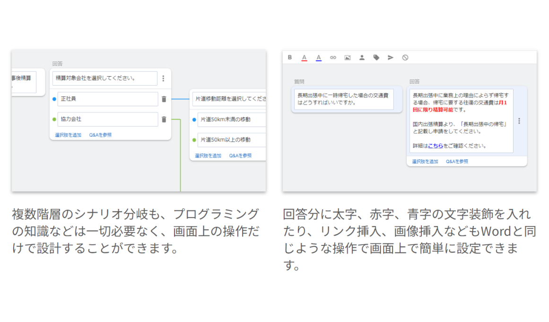The height and width of the screenshot is (322, 549).
Task: Apply red text color
Action: [304, 58]
